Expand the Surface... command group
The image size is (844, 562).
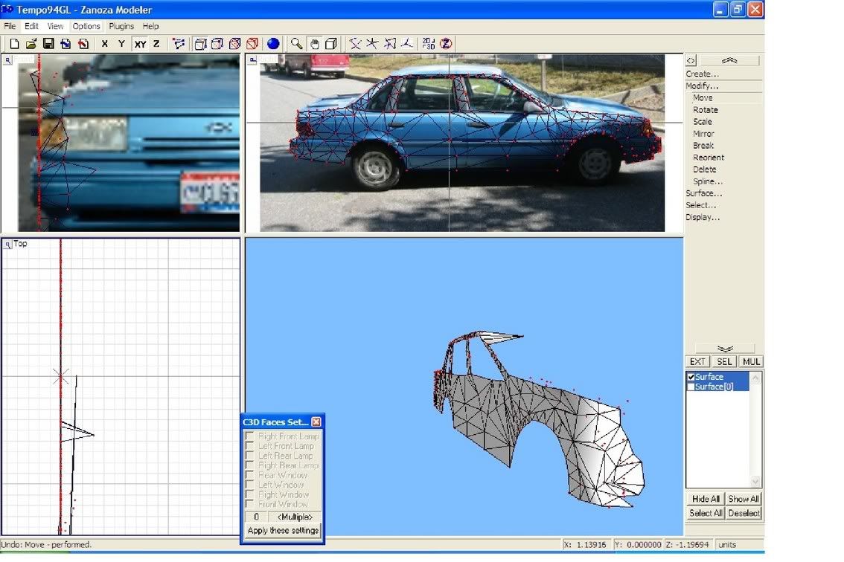click(x=704, y=193)
